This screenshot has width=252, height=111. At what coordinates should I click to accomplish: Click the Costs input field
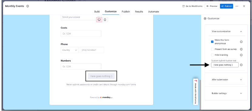81,34
